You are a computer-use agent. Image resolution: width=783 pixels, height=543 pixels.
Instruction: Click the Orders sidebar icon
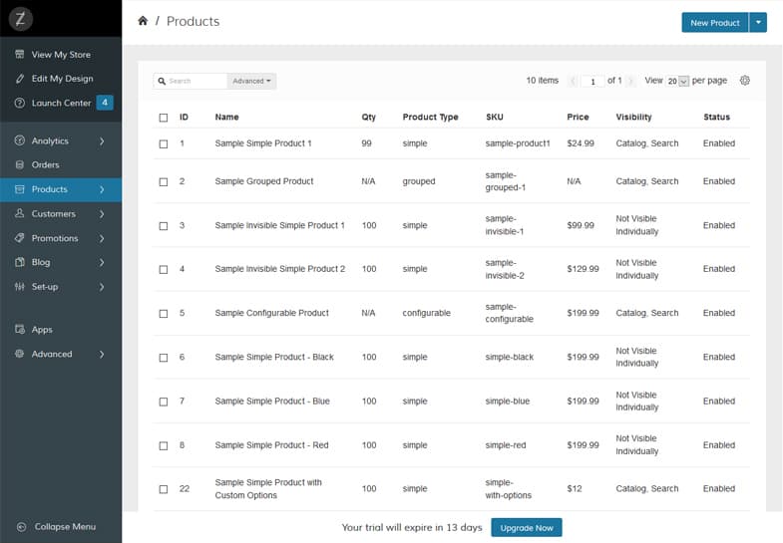[x=20, y=164]
